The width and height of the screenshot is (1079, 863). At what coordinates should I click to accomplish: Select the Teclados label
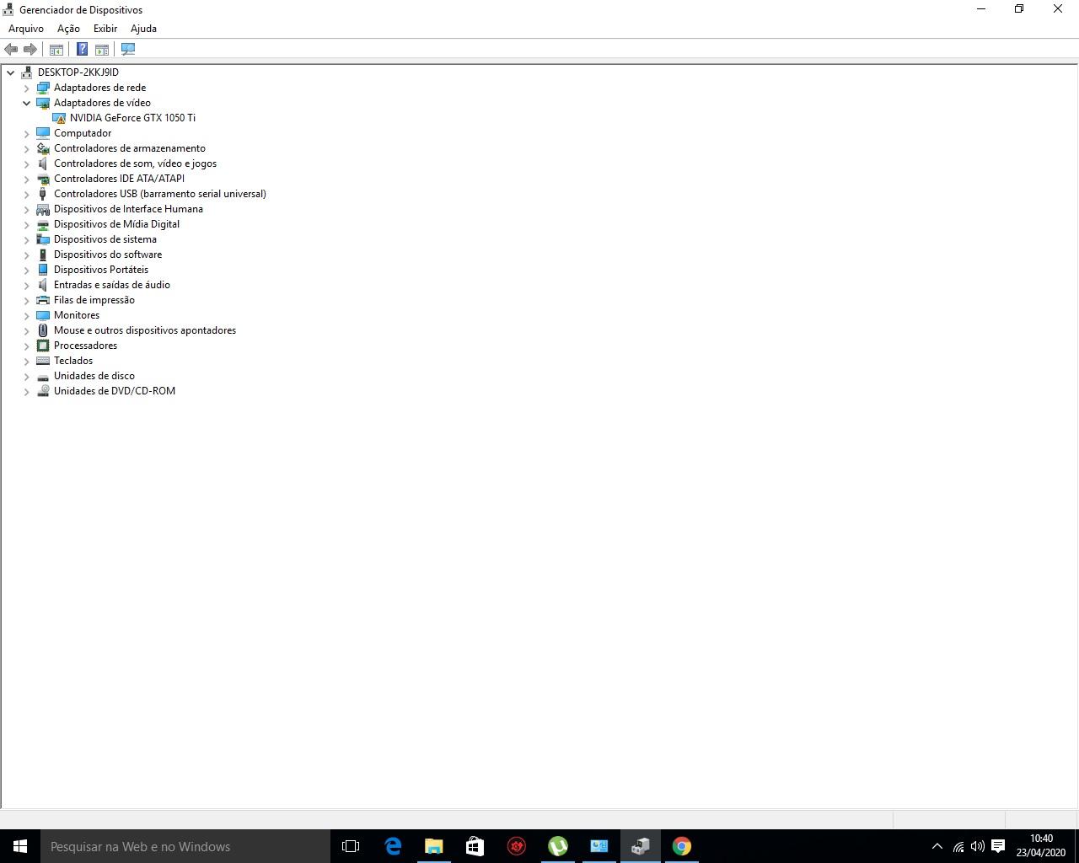73,361
